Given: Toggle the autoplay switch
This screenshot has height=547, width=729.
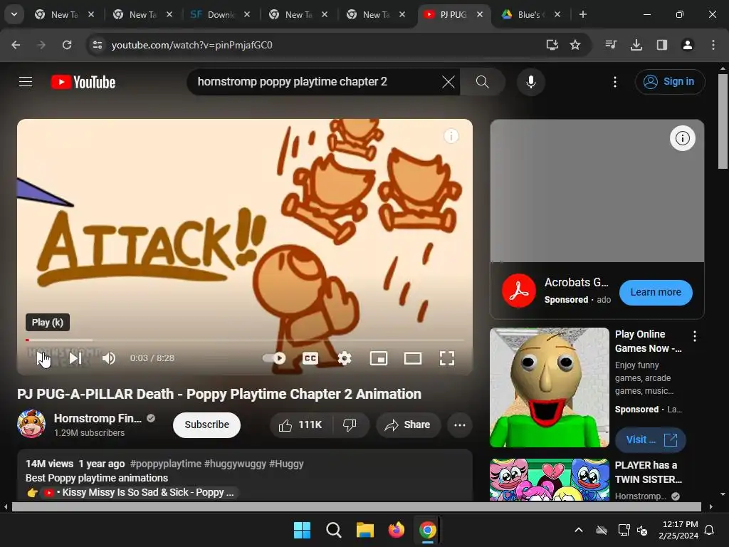Looking at the screenshot, I should 274,358.
